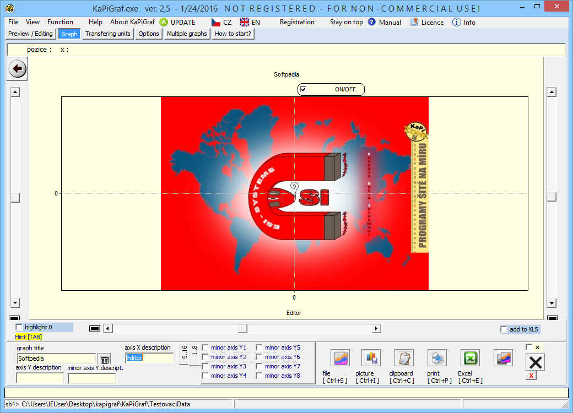This screenshot has width=573, height=413.
Task: Click horizontal scrollbar right arrow
Action: (376, 328)
